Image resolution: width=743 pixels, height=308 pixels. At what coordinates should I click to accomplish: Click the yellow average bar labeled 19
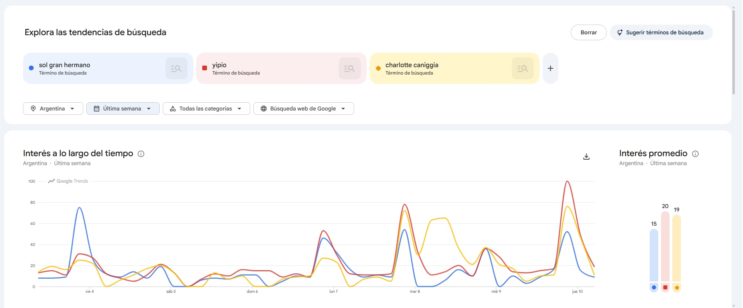[677, 248]
